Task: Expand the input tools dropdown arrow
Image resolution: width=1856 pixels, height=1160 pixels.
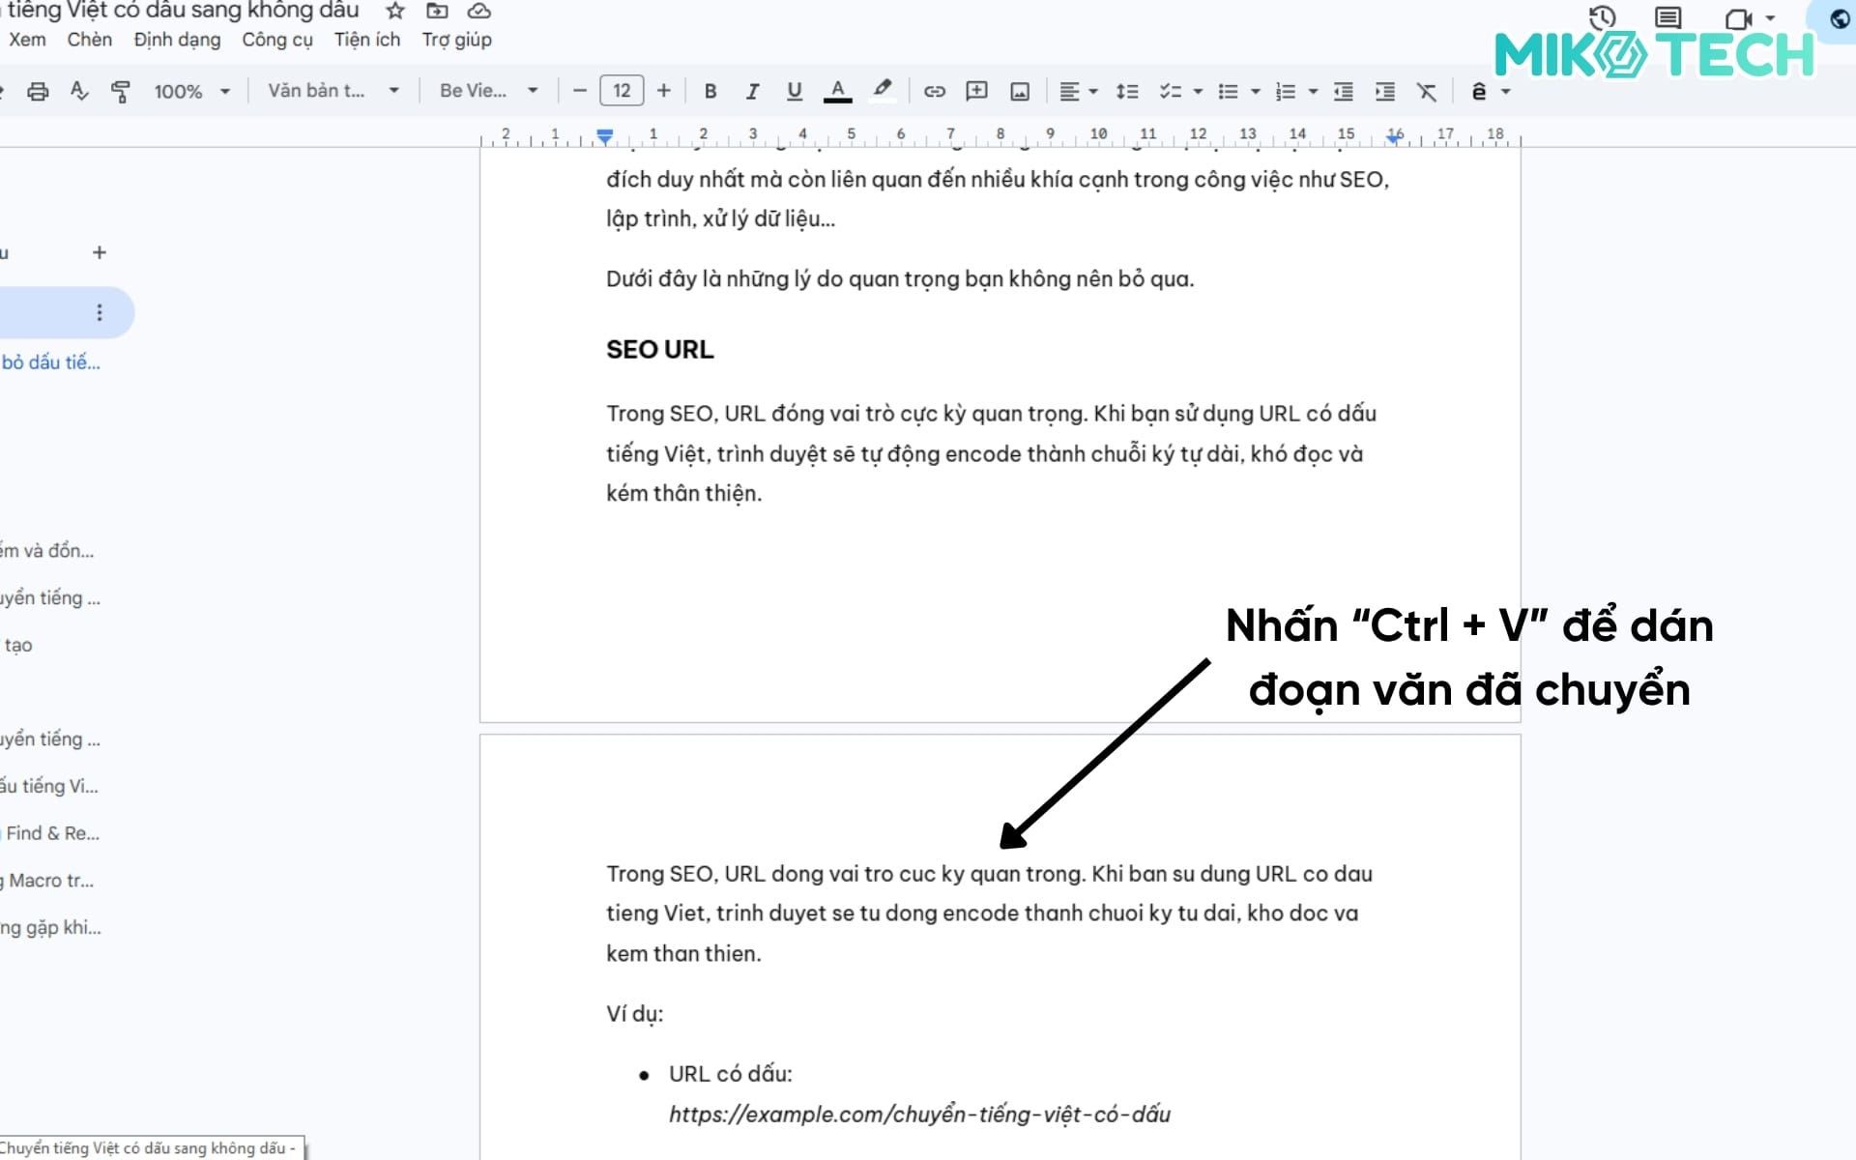Action: 1505,92
